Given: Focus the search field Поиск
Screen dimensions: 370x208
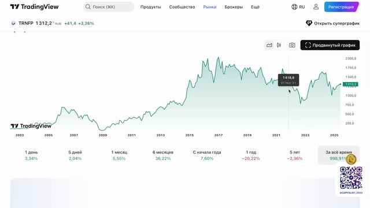Looking at the screenshot, I should 109,7.
